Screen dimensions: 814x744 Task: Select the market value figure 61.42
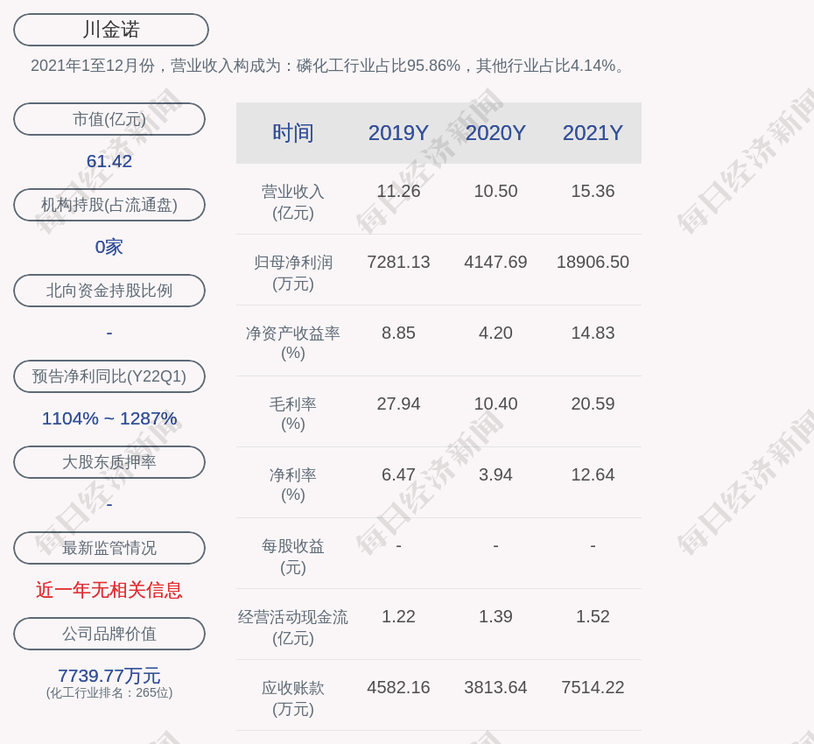[109, 161]
